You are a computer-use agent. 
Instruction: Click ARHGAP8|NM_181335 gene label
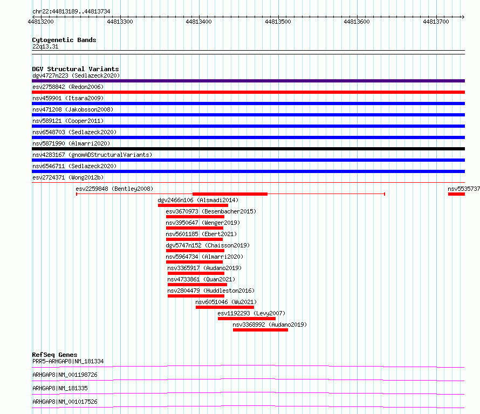pyautogui.click(x=60, y=388)
